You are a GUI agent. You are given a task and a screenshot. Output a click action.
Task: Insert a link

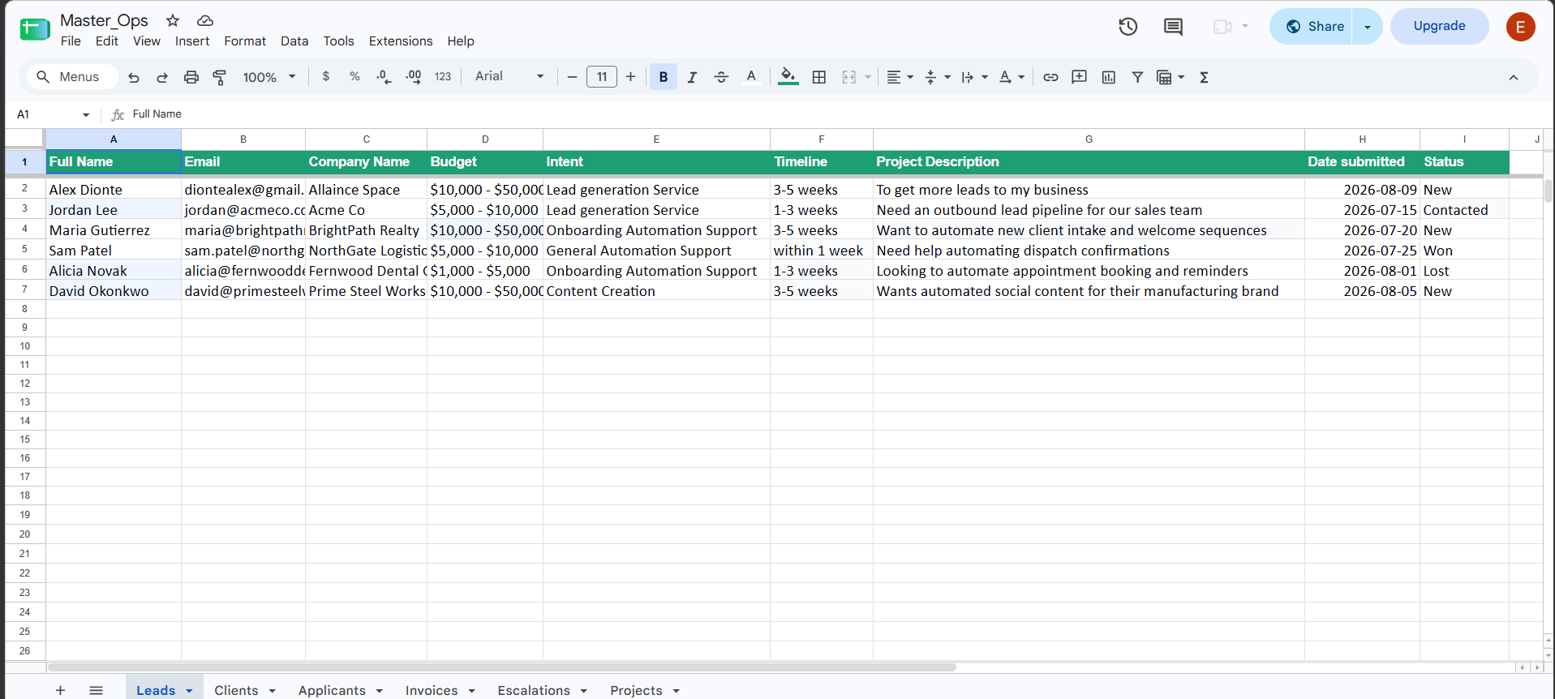(x=1050, y=77)
